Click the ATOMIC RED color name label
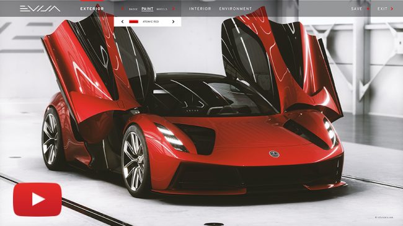 pyautogui.click(x=151, y=22)
